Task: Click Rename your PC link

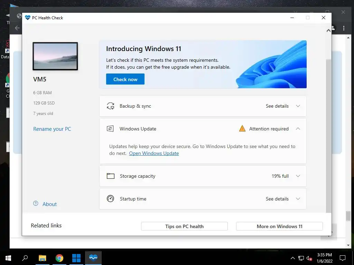Action: tap(52, 129)
